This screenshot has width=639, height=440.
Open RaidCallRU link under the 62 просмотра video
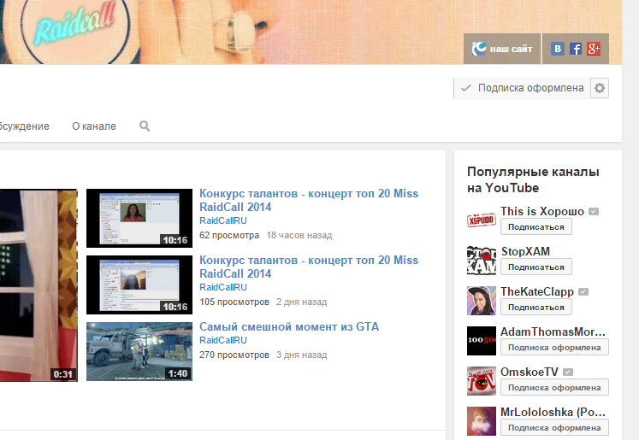click(x=223, y=220)
